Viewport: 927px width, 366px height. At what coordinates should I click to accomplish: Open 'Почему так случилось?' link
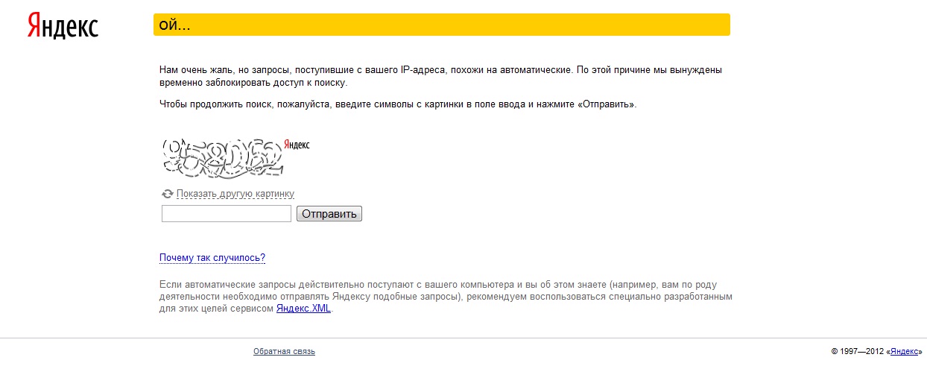tap(212, 258)
